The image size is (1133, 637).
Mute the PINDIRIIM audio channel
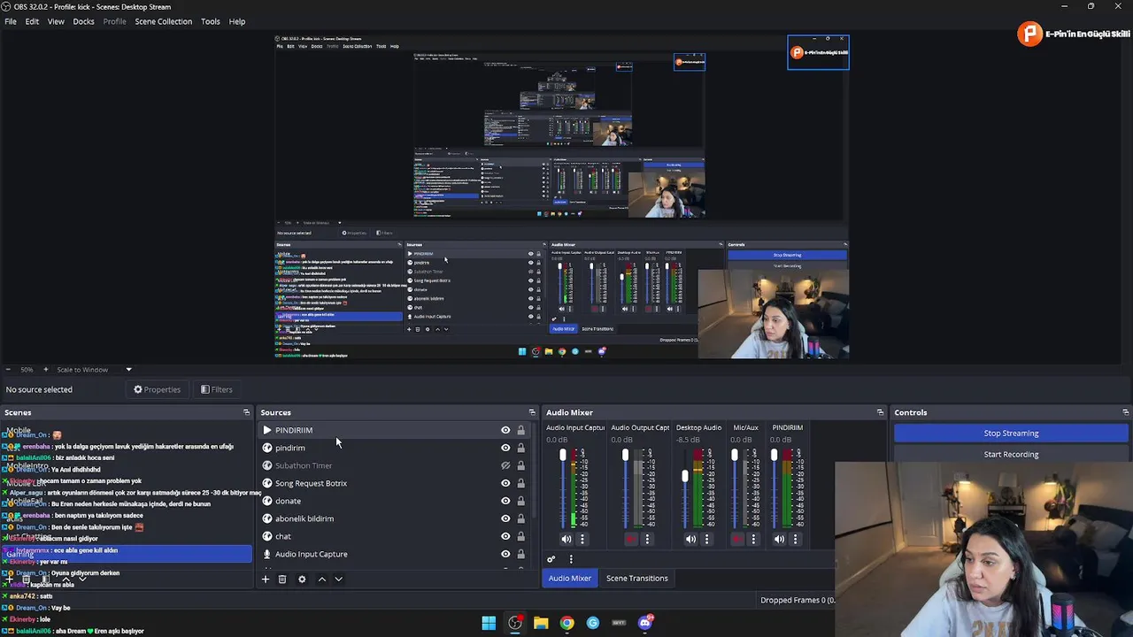[779, 539]
